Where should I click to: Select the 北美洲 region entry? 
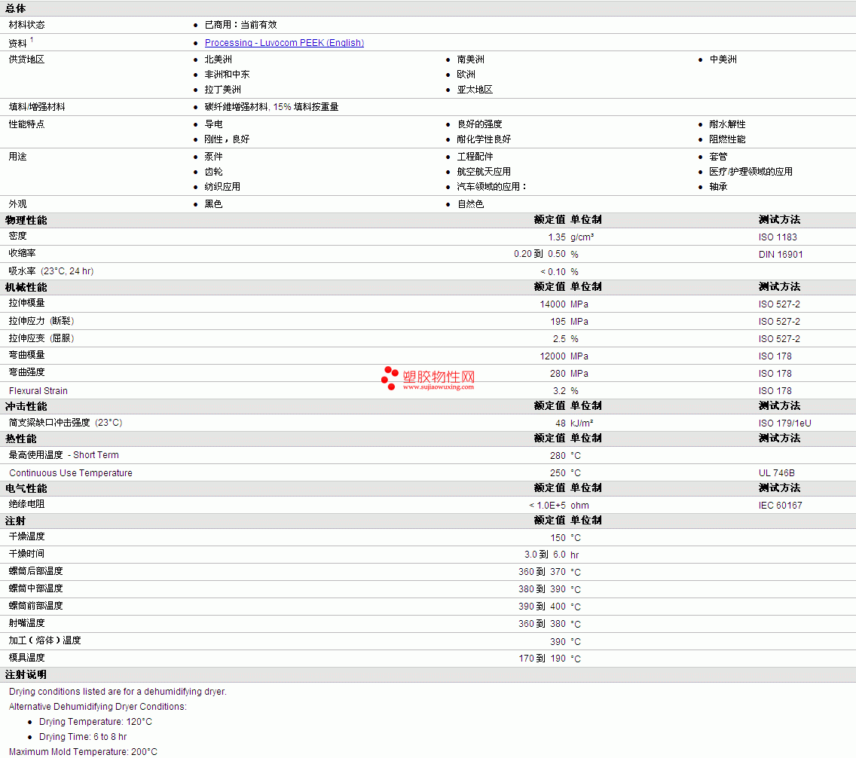point(219,59)
